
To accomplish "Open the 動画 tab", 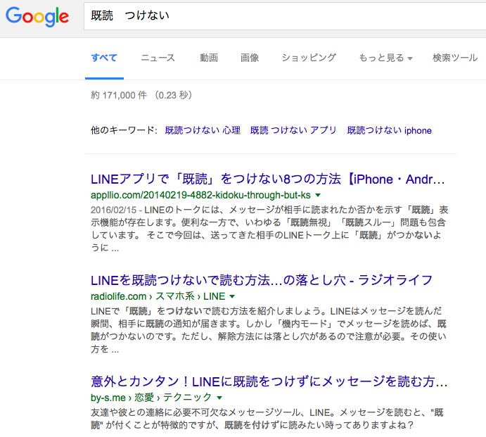I will (x=209, y=58).
